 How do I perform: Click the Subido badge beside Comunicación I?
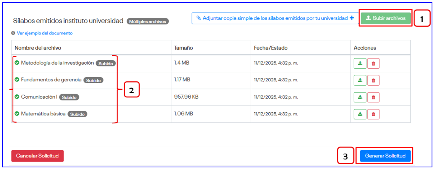(x=69, y=97)
